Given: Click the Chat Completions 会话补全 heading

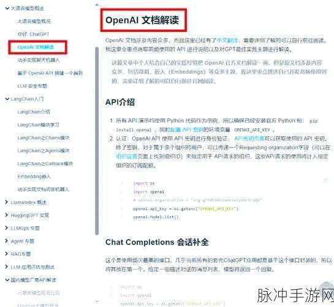Looking at the screenshot, I should 157,242.
